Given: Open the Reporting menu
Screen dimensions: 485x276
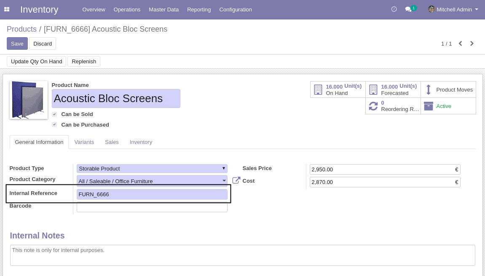Looking at the screenshot, I should 199,10.
